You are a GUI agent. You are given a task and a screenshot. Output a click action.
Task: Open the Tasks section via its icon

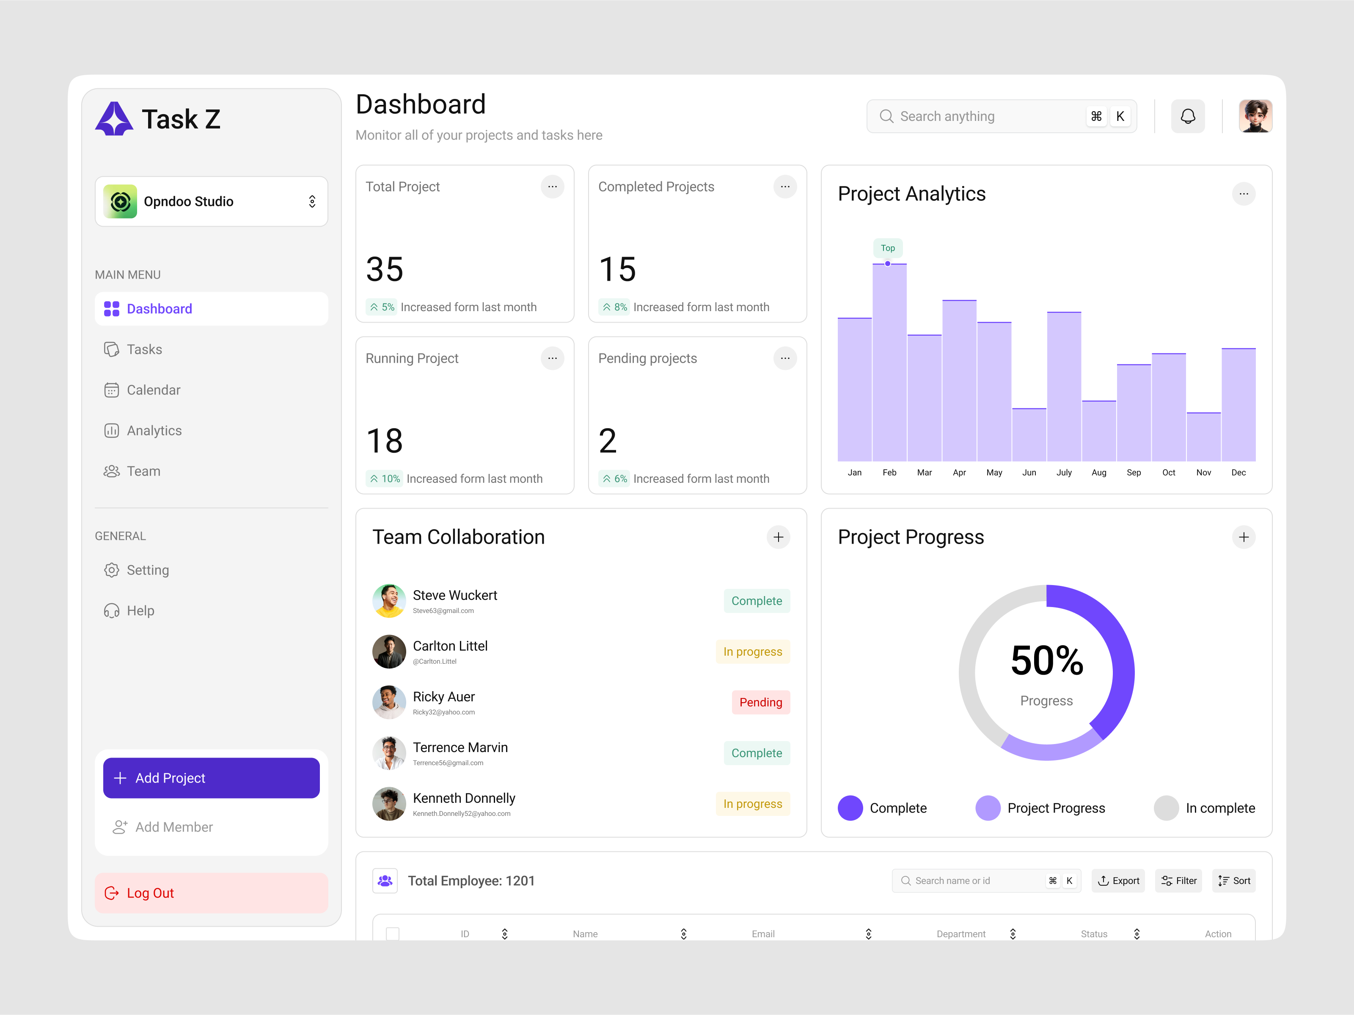coord(112,349)
